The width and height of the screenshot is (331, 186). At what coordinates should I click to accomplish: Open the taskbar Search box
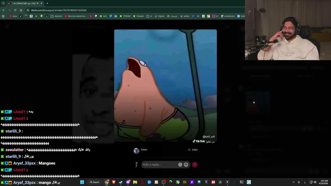(95, 182)
